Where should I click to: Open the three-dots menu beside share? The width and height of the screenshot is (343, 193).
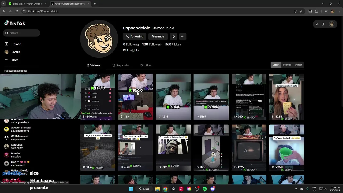(182, 36)
